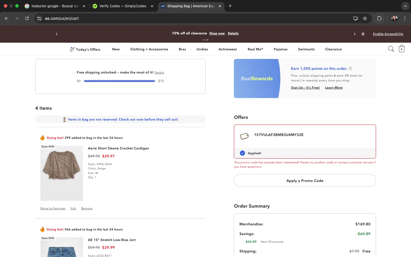
Task: Open AE 15" Stretch Low-Rise Jort title
Action: [x=112, y=240]
